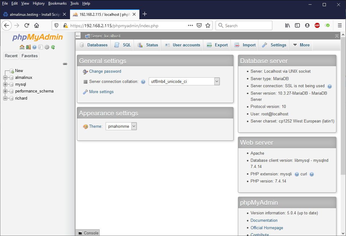Open the Adblock Plus extension icon
The image size is (346, 236).
pyautogui.click(x=317, y=26)
